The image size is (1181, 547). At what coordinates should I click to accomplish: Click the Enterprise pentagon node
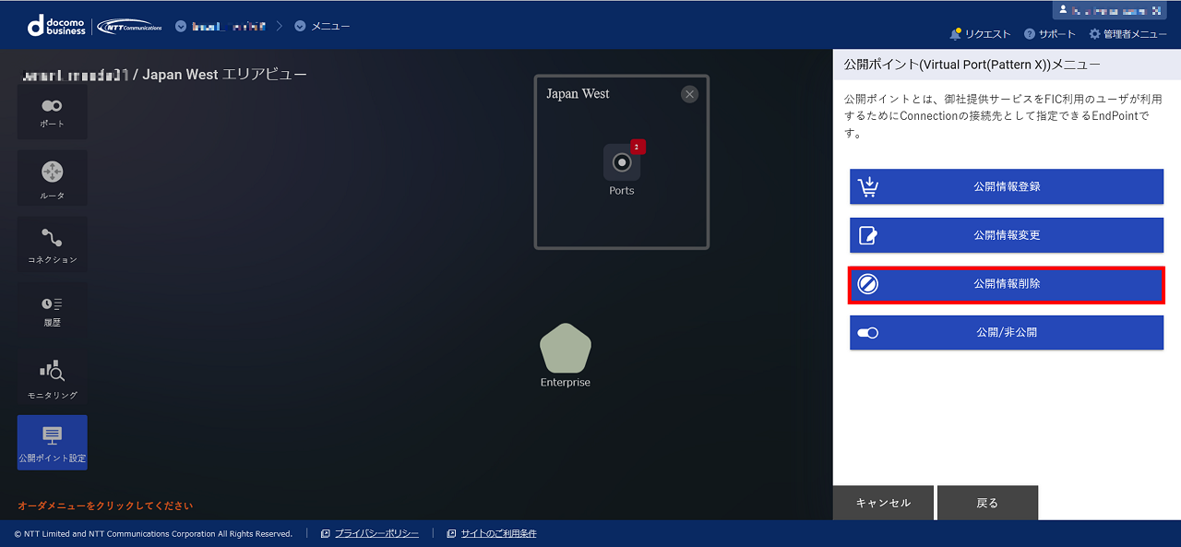click(x=566, y=349)
